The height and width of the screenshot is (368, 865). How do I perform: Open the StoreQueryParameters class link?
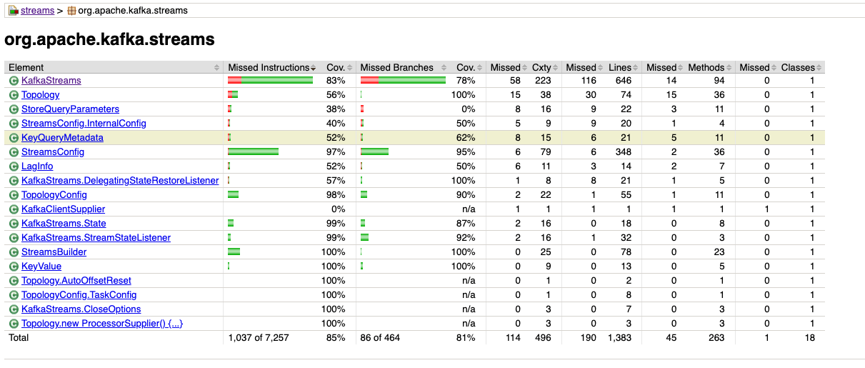(x=70, y=109)
